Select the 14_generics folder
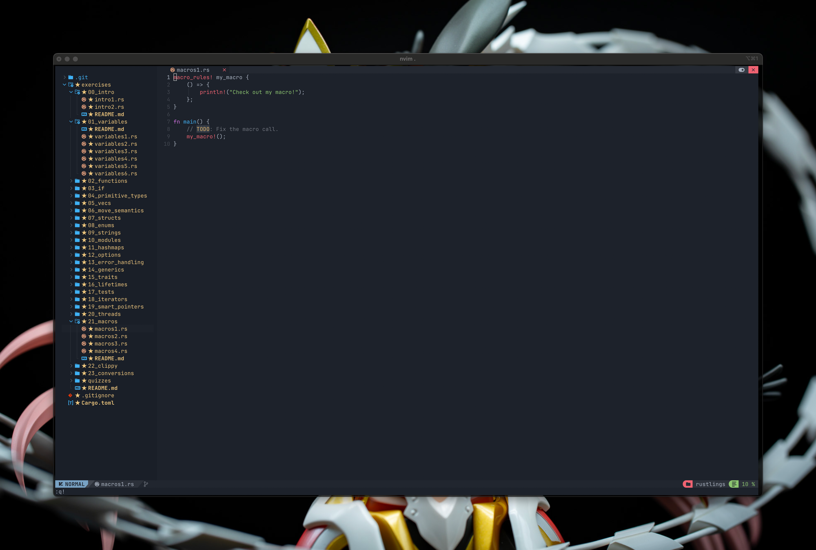This screenshot has height=550, width=816. click(106, 269)
